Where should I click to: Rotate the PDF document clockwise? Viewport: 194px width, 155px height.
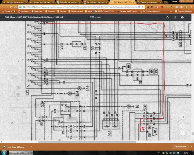pyautogui.click(x=167, y=17)
